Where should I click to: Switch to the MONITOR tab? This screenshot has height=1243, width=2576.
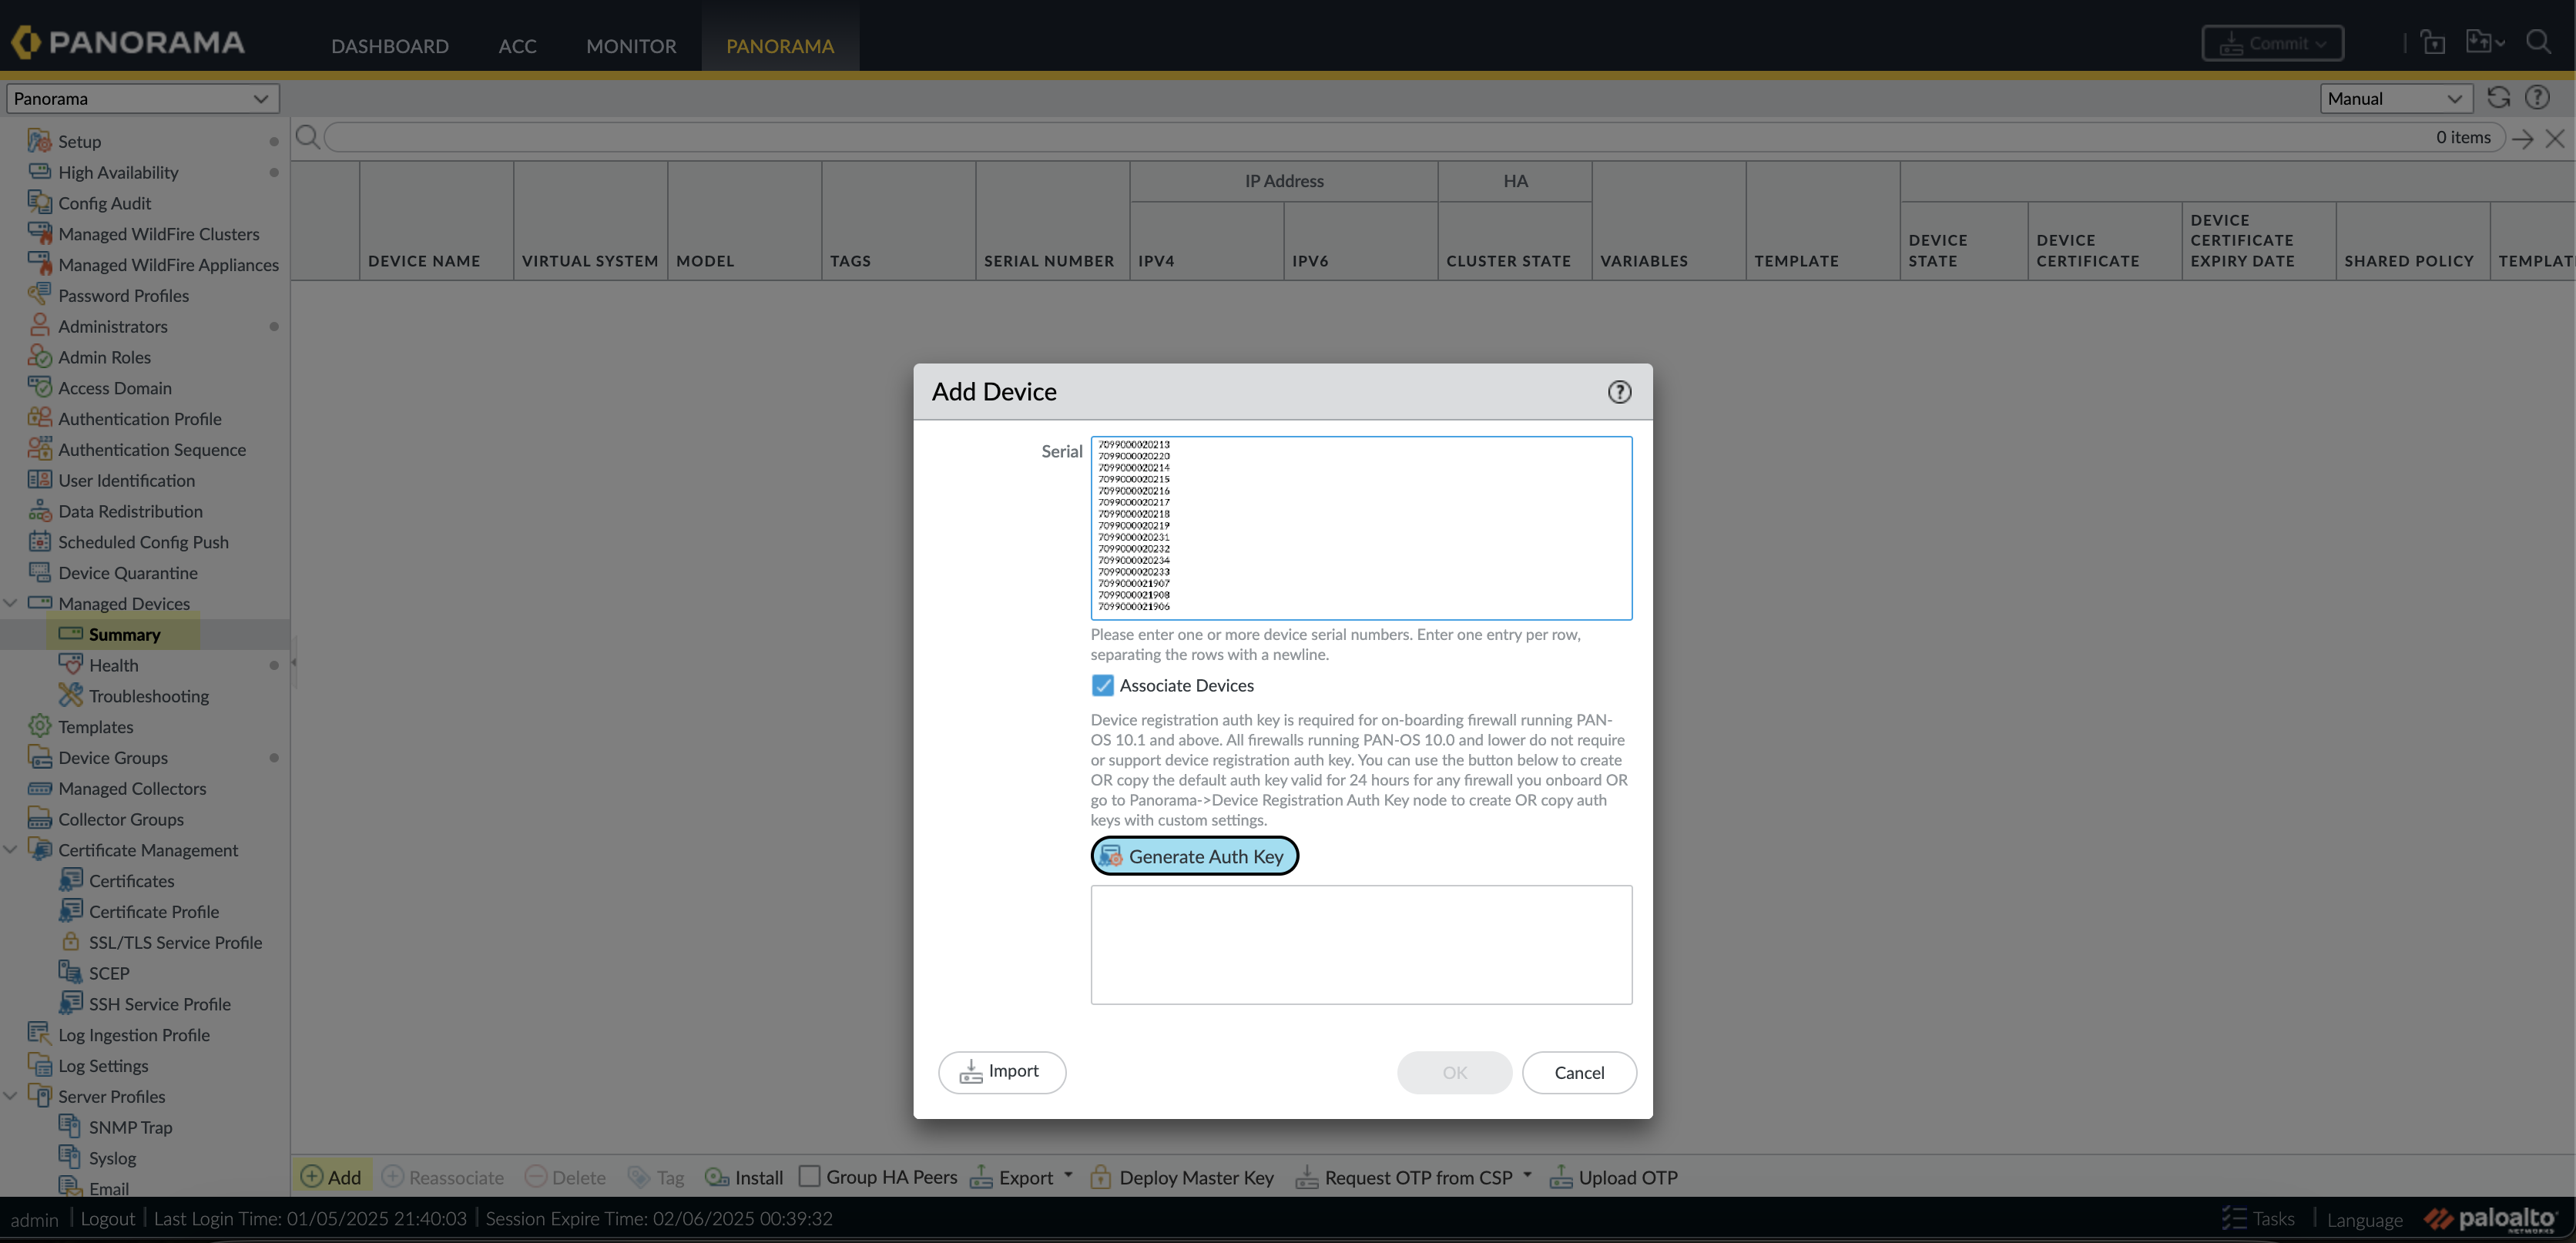[x=631, y=46]
